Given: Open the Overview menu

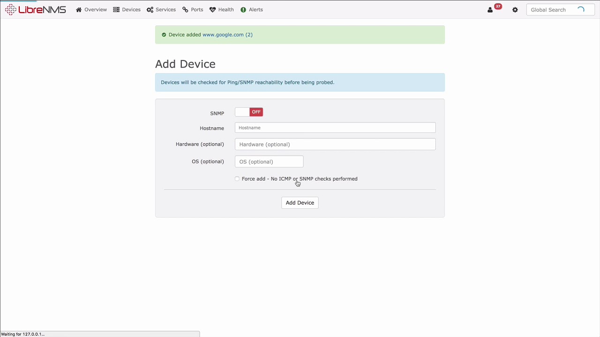Looking at the screenshot, I should (x=91, y=9).
